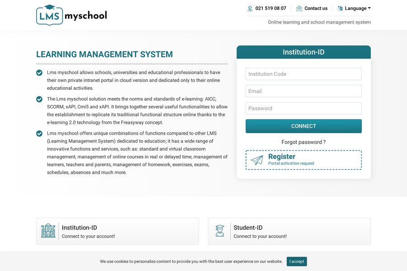Click the Institution-ID school building icon

48,230
